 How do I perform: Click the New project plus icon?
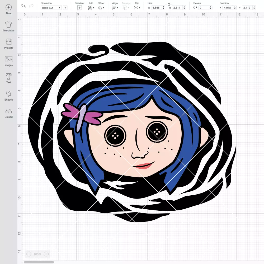9,7
